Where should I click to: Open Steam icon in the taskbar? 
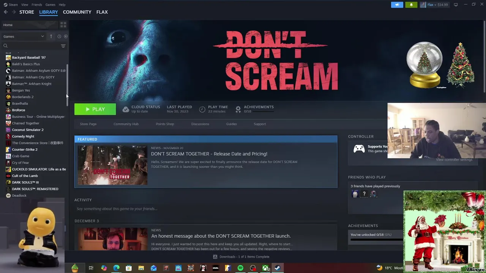pyautogui.click(x=278, y=268)
